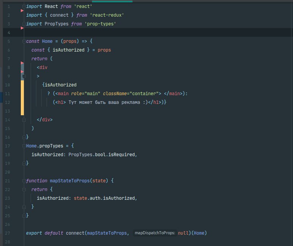Click the 'prop-types' string on line 3
The image size is (293, 246).
pos(100,24)
